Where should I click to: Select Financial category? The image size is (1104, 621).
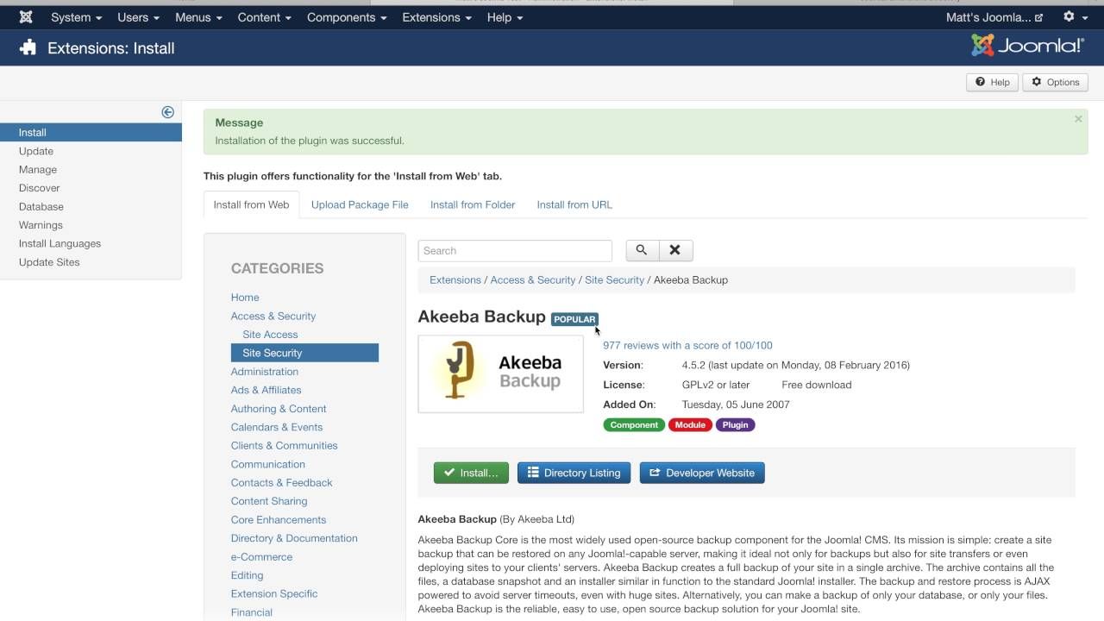pyautogui.click(x=252, y=612)
